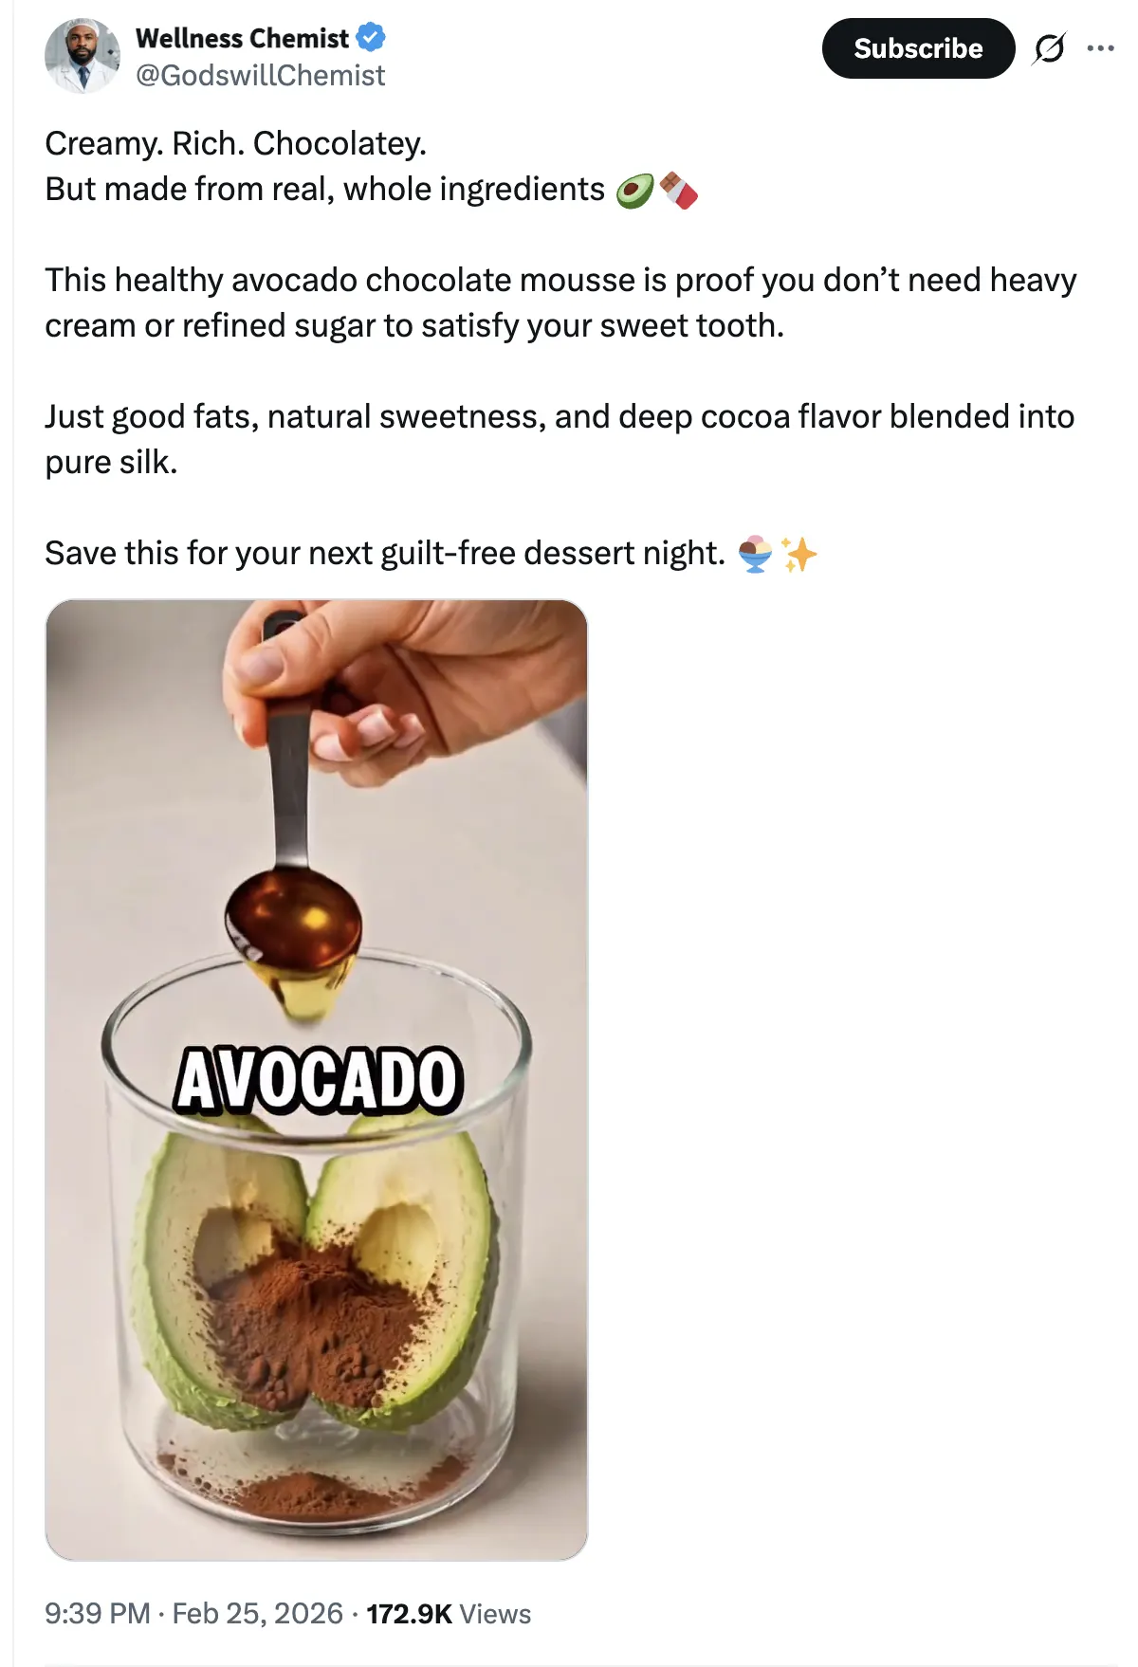Click the 'Save this for your next' line
Screen dimensions: 1138x1667
pyautogui.click(x=385, y=553)
